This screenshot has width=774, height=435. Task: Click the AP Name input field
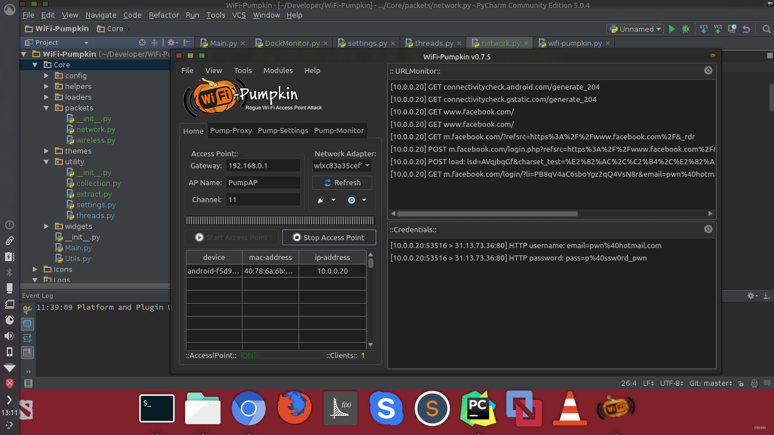(263, 182)
